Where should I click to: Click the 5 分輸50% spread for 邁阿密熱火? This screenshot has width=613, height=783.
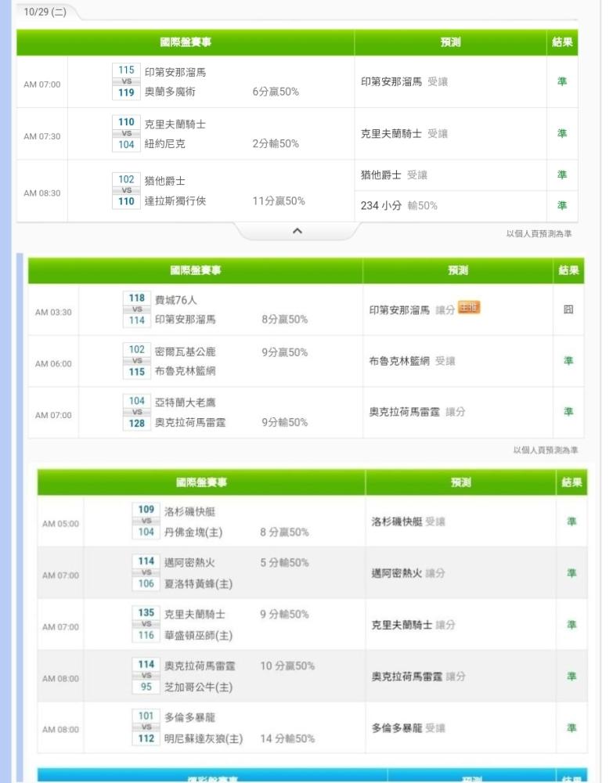284,563
